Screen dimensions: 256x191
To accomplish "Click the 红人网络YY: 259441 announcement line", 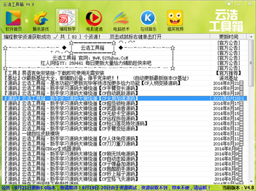I will (96, 63).
